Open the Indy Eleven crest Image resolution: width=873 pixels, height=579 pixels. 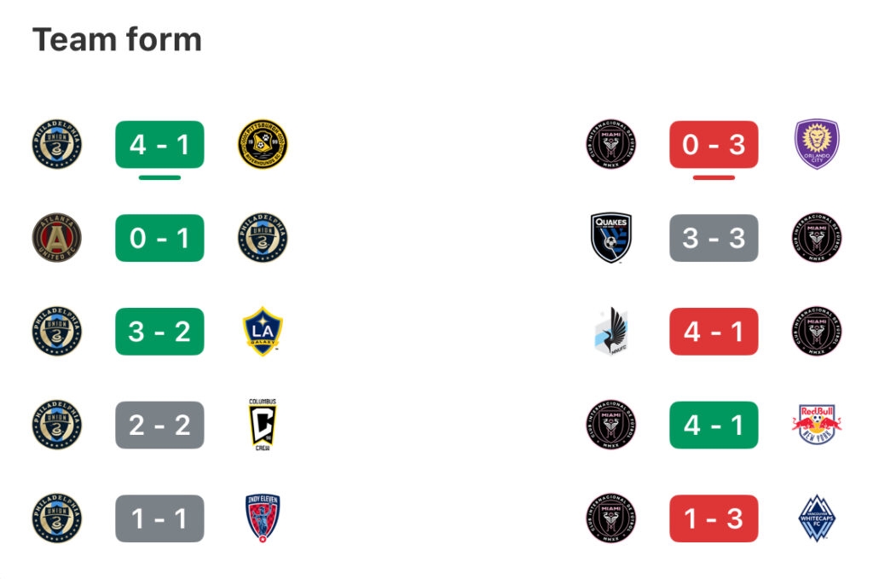point(263,518)
